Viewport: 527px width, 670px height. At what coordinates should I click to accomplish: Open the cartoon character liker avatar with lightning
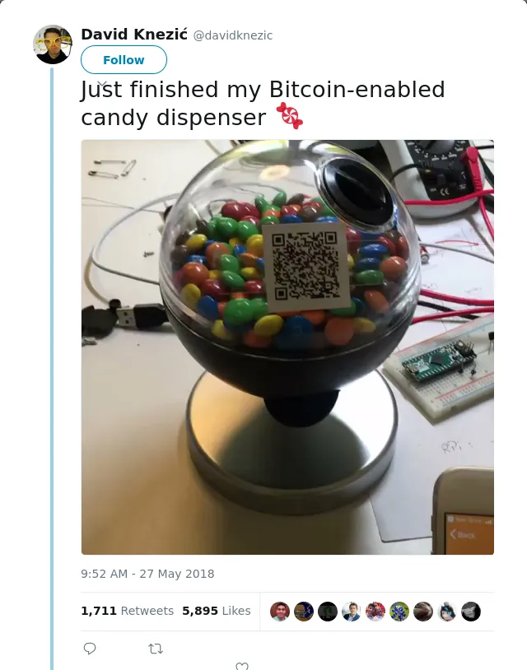pos(304,612)
